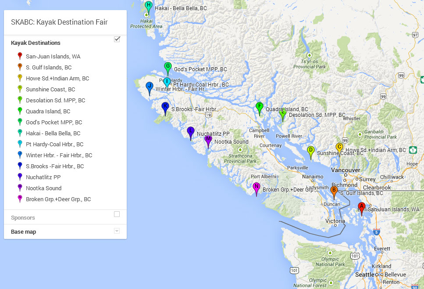Uncheck the Kayak Destinations layer checkbox
Image resolution: width=424 pixels, height=289 pixels.
[x=117, y=39]
